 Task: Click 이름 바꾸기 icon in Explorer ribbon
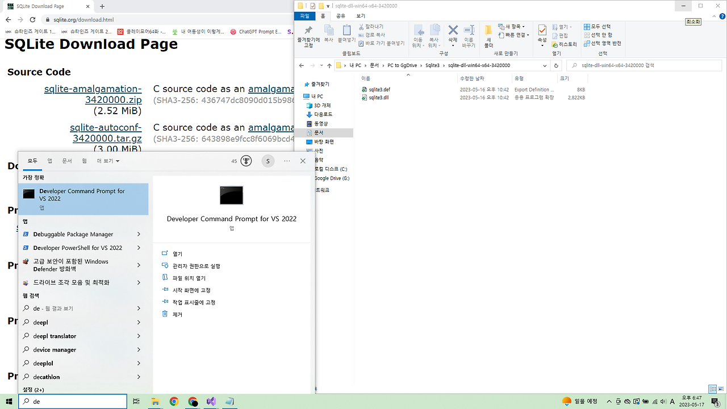[469, 36]
